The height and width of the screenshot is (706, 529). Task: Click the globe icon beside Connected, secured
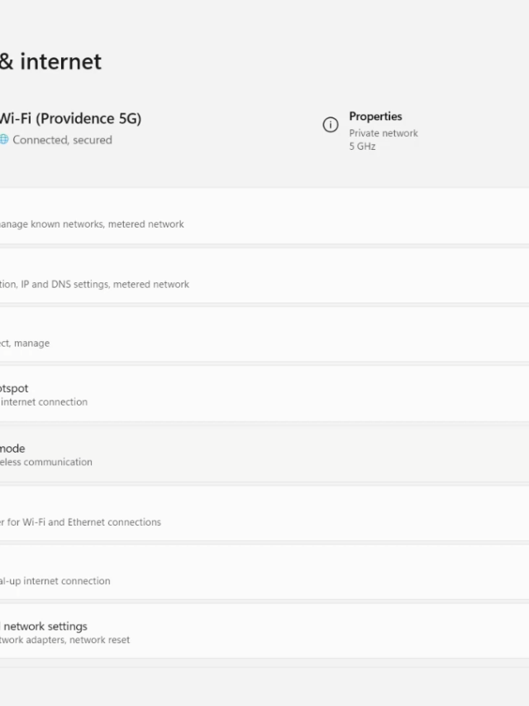(x=4, y=140)
